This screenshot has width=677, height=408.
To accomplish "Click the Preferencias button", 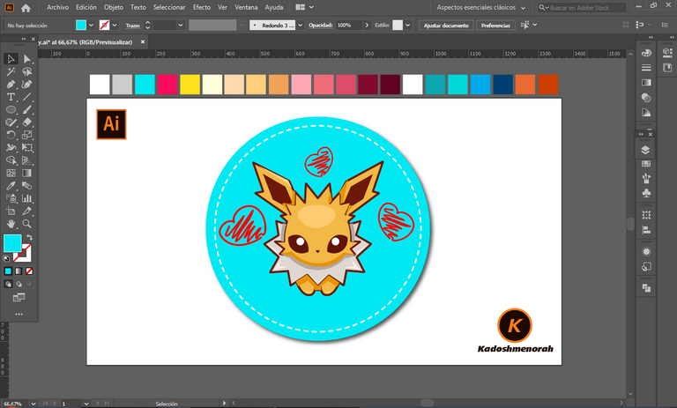I will click(x=495, y=25).
